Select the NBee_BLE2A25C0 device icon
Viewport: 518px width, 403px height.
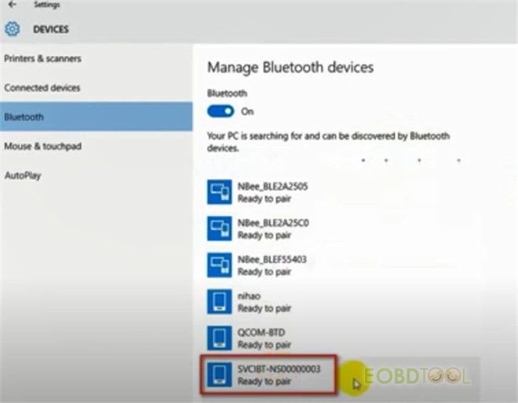[x=219, y=229]
